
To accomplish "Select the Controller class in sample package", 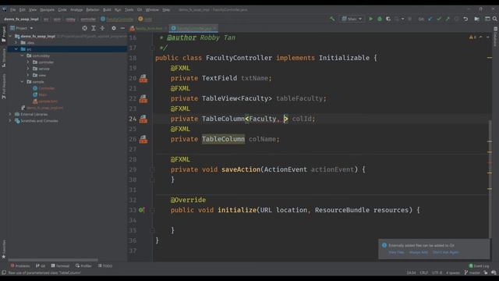I will pos(44,88).
